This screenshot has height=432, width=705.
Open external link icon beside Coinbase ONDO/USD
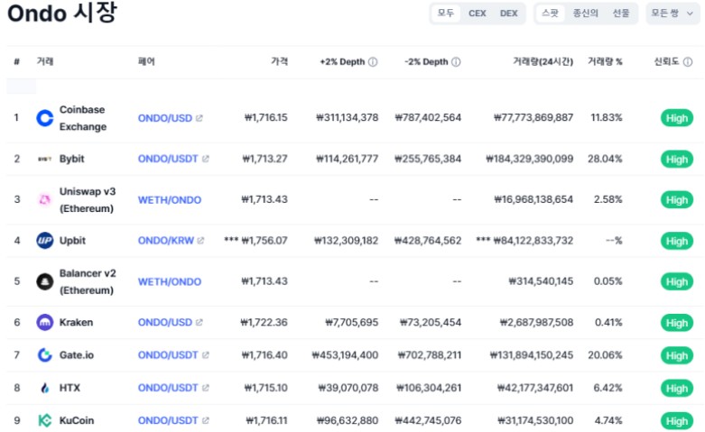pos(199,118)
